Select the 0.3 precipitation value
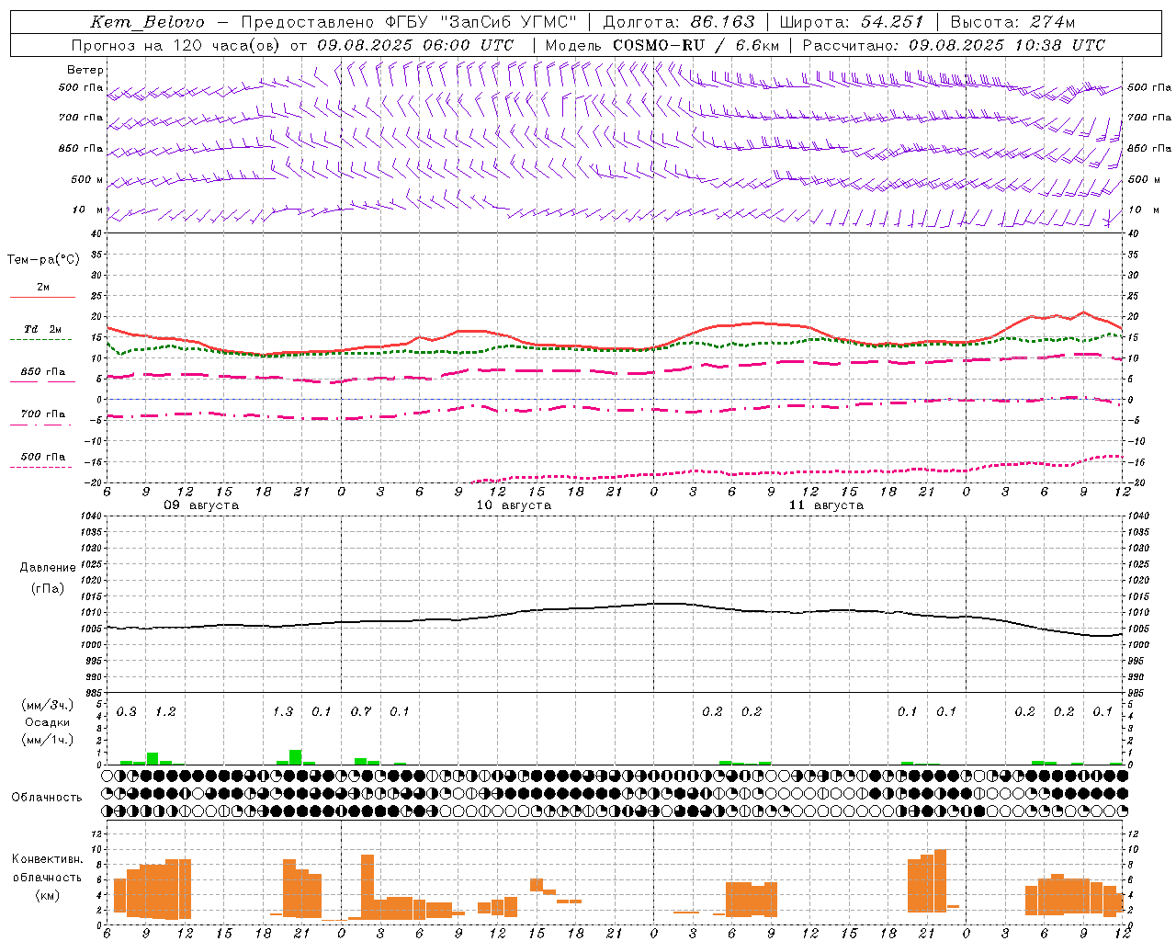 pos(127,711)
